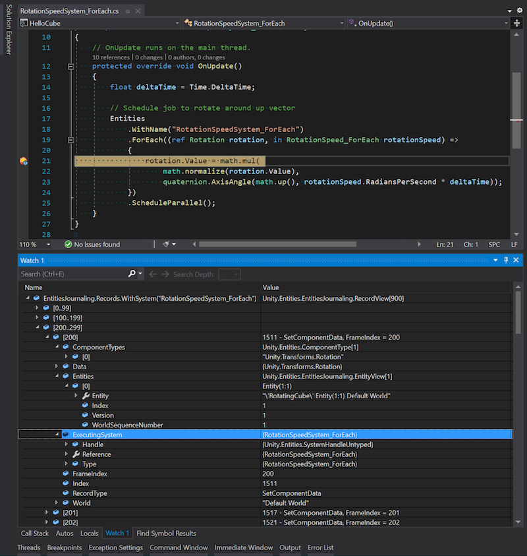
Task: Click the back navigation arrow in Watch 1
Action: click(152, 273)
